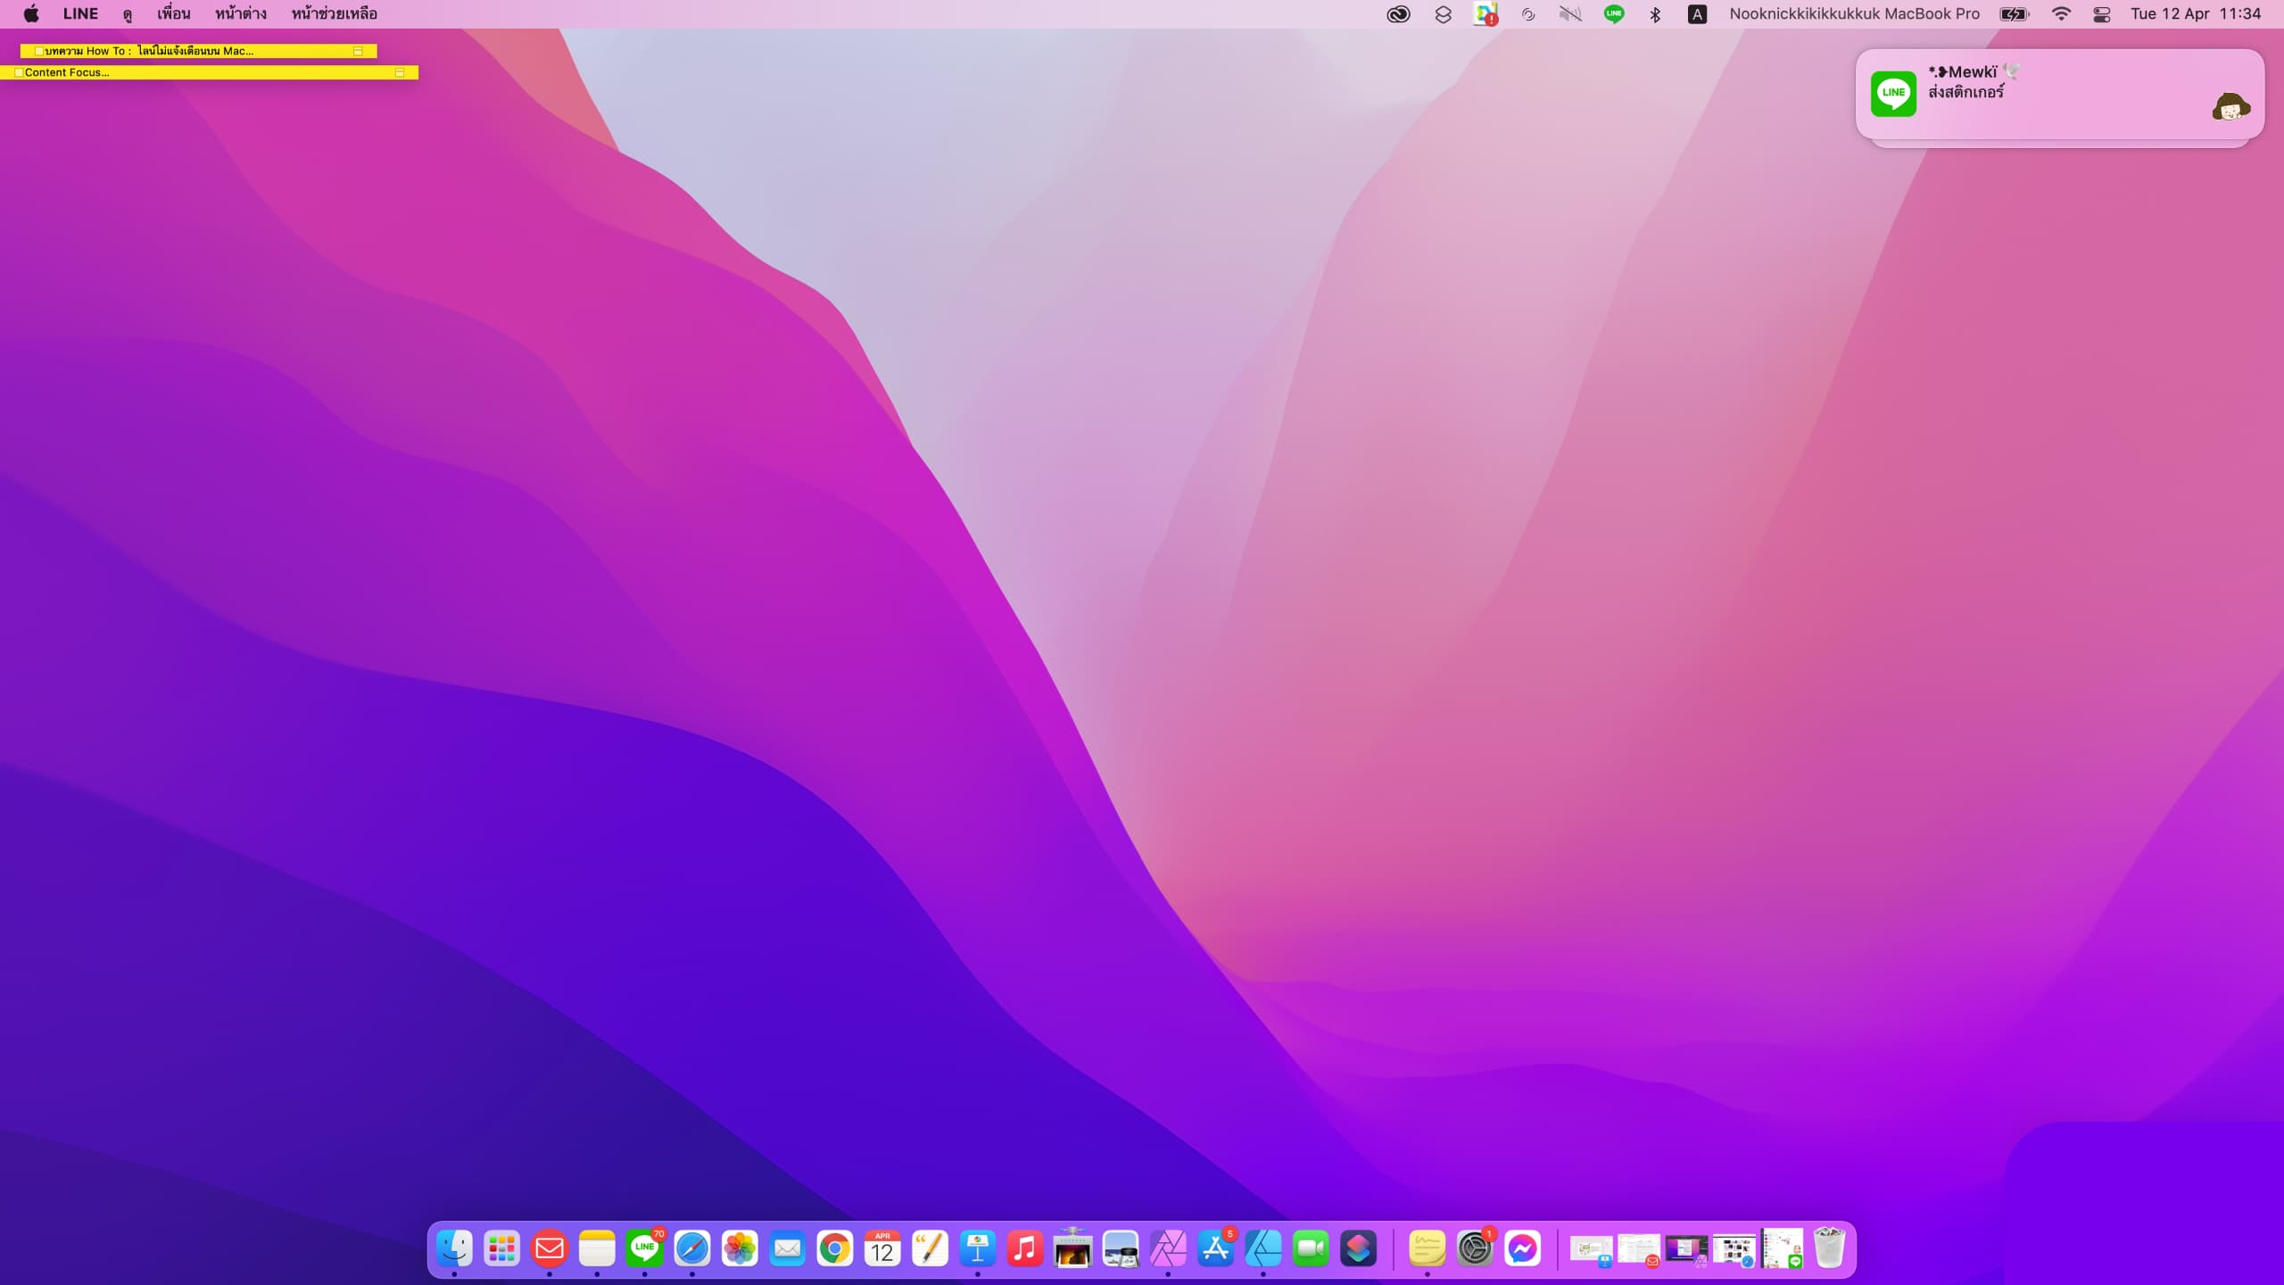Launch Affinity Designer in the Dock
This screenshot has height=1285, width=2284.
1263,1248
